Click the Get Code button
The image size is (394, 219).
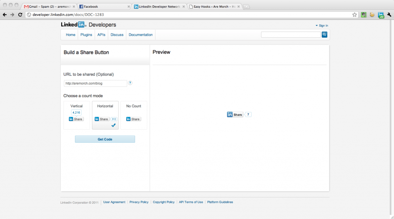click(105, 139)
